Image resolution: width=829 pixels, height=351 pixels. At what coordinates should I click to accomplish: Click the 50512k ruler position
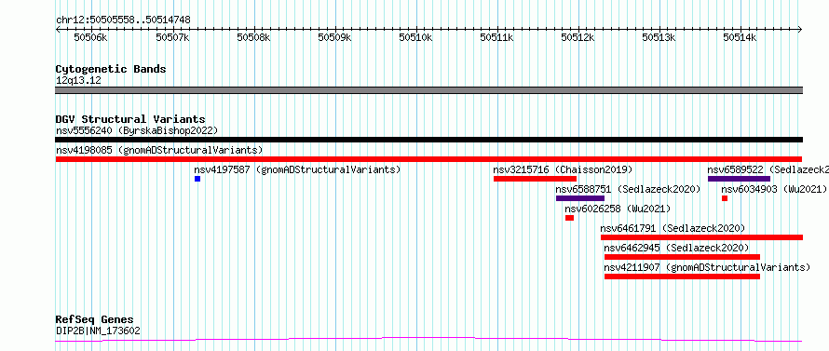[x=578, y=38]
